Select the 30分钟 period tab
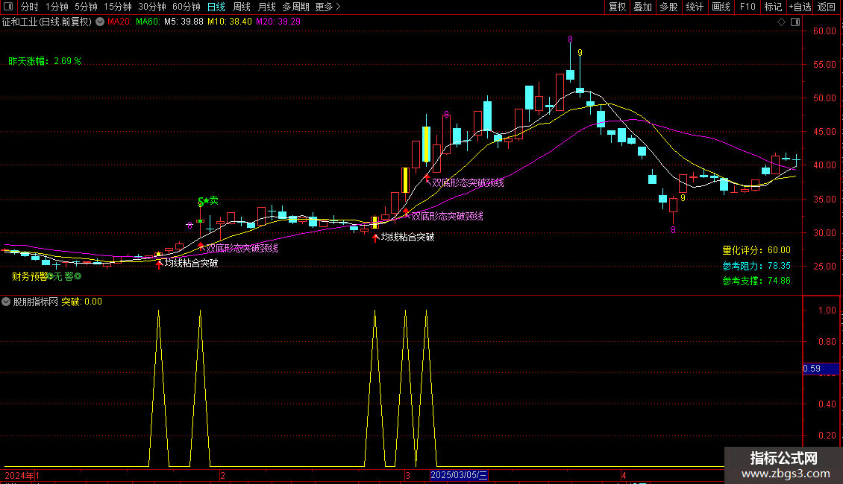Viewport: 843px width, 484px height. (x=152, y=7)
